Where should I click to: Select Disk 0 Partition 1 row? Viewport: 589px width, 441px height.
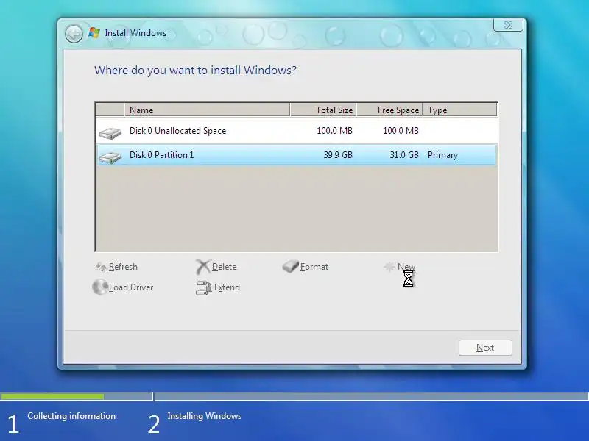[x=297, y=155]
